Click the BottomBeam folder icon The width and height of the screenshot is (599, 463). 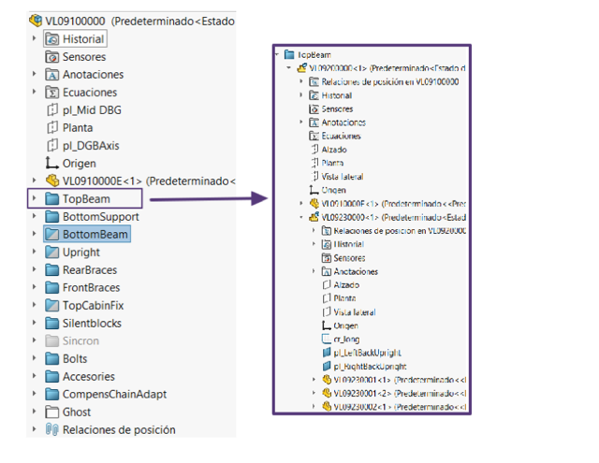[x=52, y=235]
